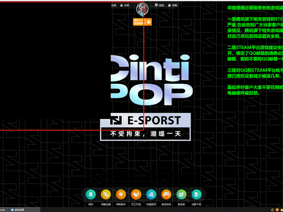This screenshot has height=212, width=283.
Task: Open 网费充值 from the bottom dock
Action: pos(106,195)
